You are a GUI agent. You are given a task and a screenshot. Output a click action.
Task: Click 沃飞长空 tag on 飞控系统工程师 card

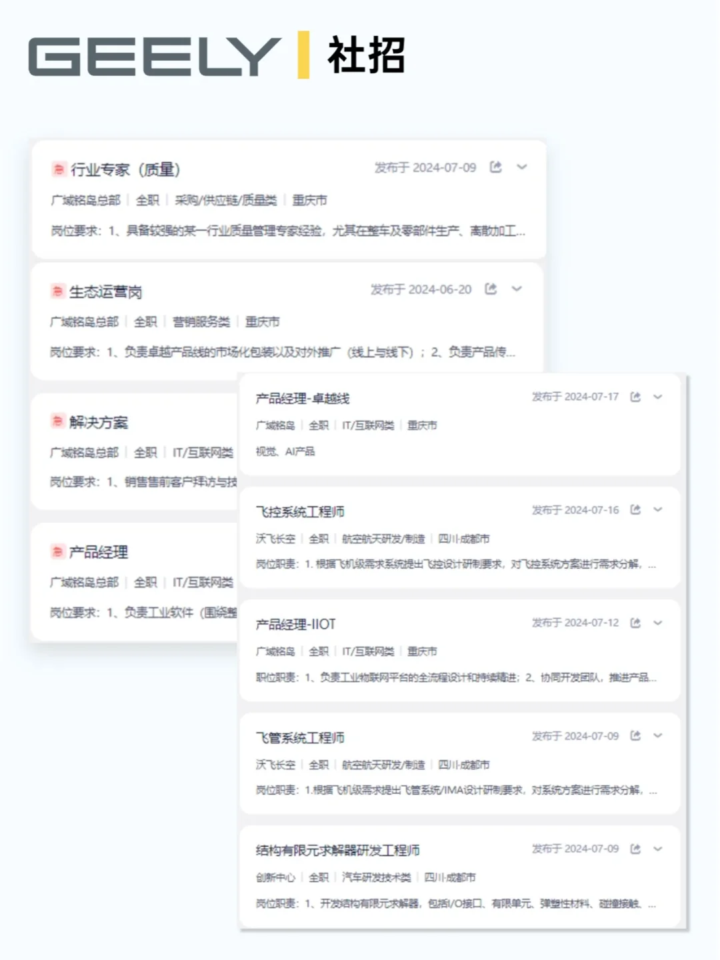click(x=275, y=539)
